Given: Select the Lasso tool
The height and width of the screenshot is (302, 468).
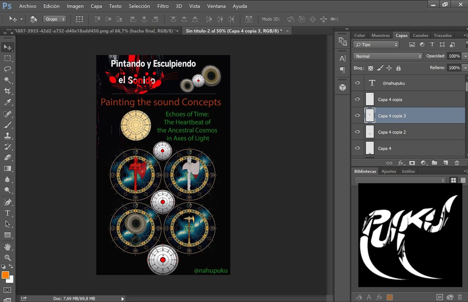Looking at the screenshot, I should click(x=7, y=69).
